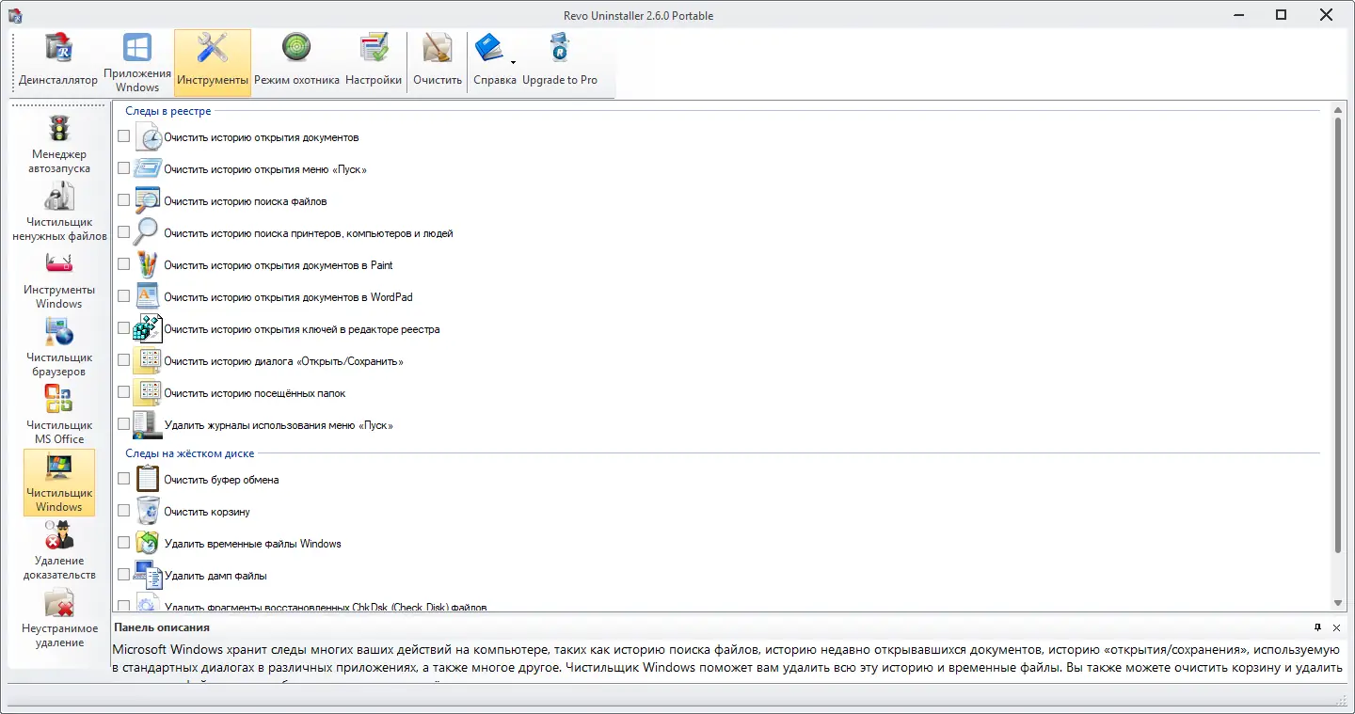Check the file search history option
The image size is (1355, 714).
click(x=124, y=200)
